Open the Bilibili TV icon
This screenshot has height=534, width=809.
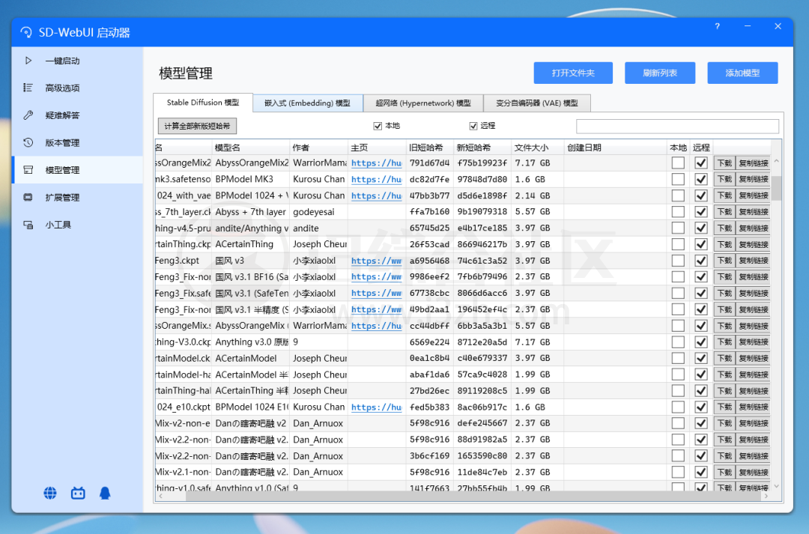78,494
